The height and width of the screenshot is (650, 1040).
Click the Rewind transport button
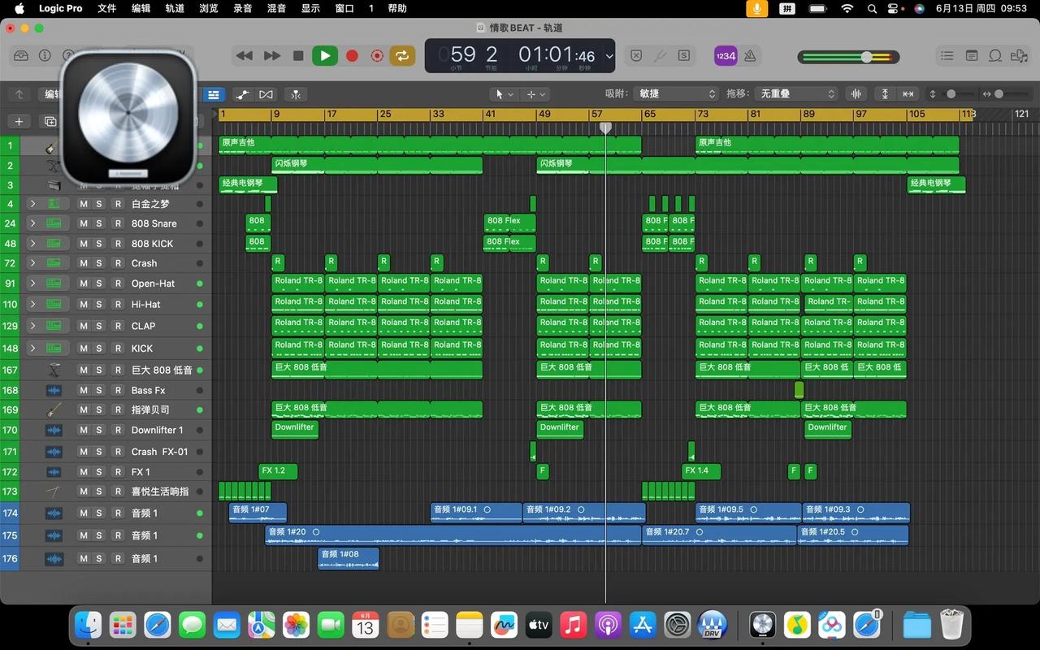(x=244, y=56)
